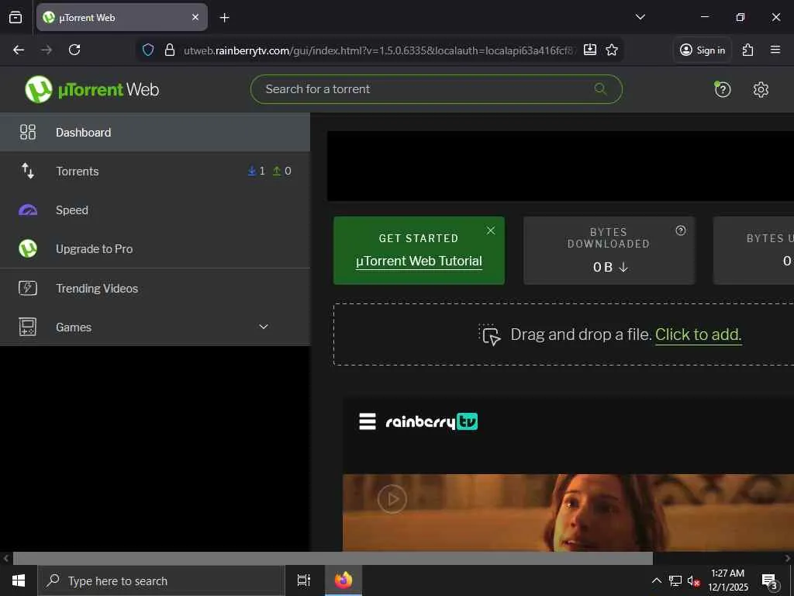Open the Dashboard sidebar item
This screenshot has width=794, height=596.
pos(155,132)
